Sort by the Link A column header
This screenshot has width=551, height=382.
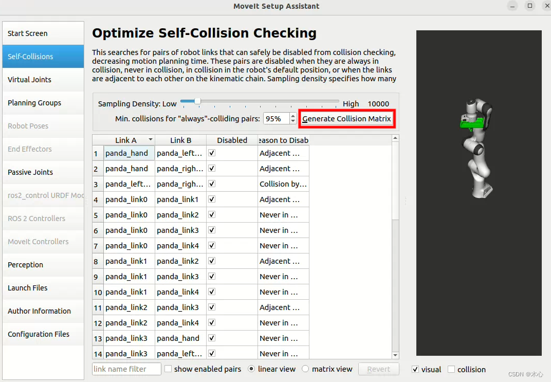129,140
